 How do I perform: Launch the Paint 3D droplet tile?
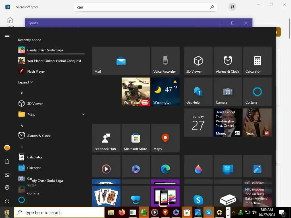[x=198, y=166]
